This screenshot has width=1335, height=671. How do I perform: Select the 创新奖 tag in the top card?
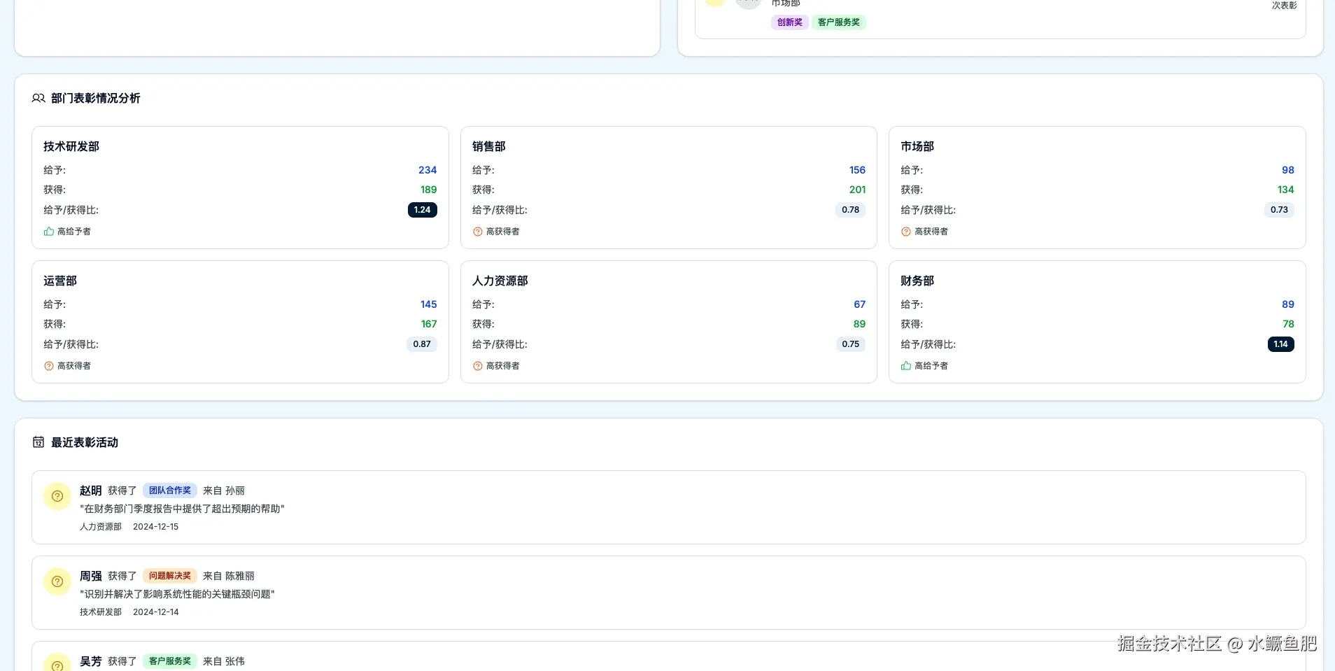789,22
